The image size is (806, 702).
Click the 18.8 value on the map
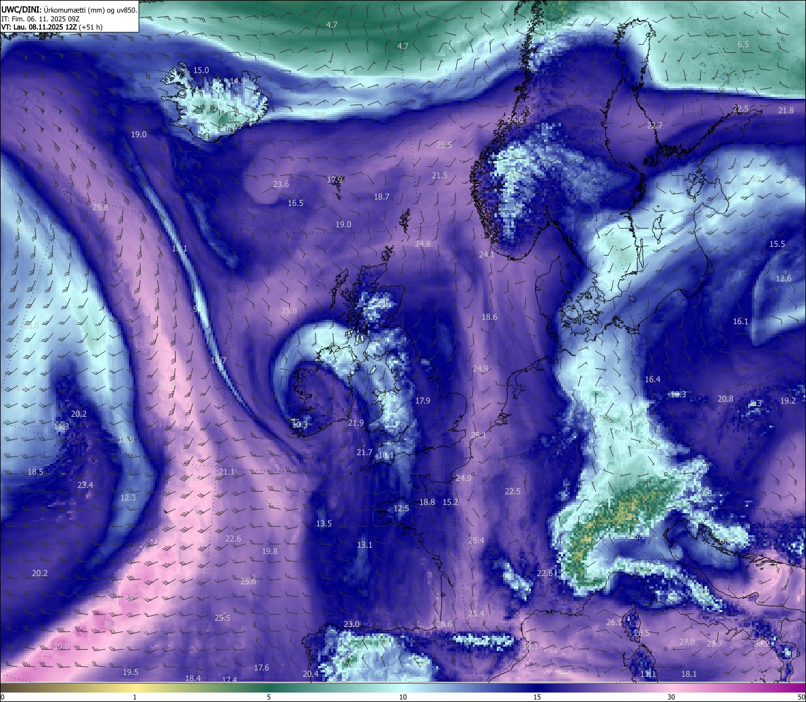(427, 502)
